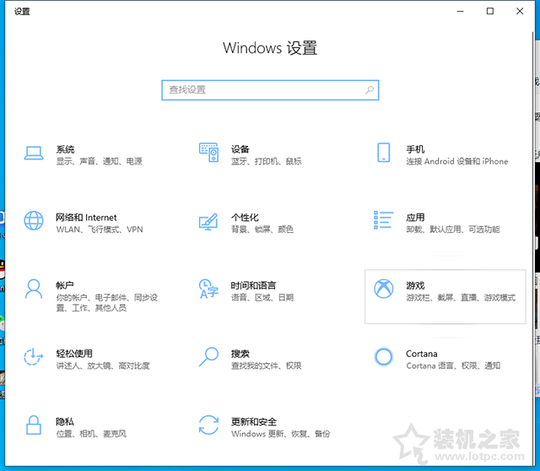Click the magnifier icon in search box
This screenshot has width=540, height=471.
click(370, 90)
